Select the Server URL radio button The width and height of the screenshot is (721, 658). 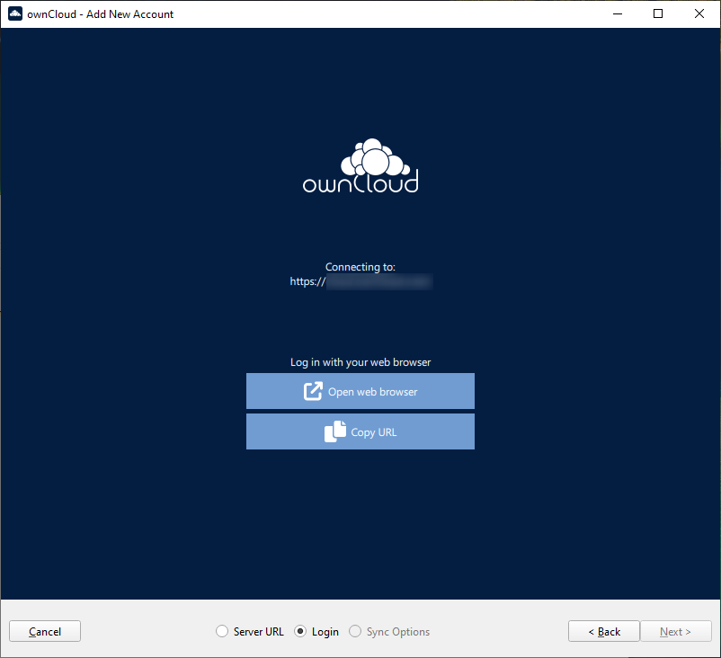(x=222, y=632)
